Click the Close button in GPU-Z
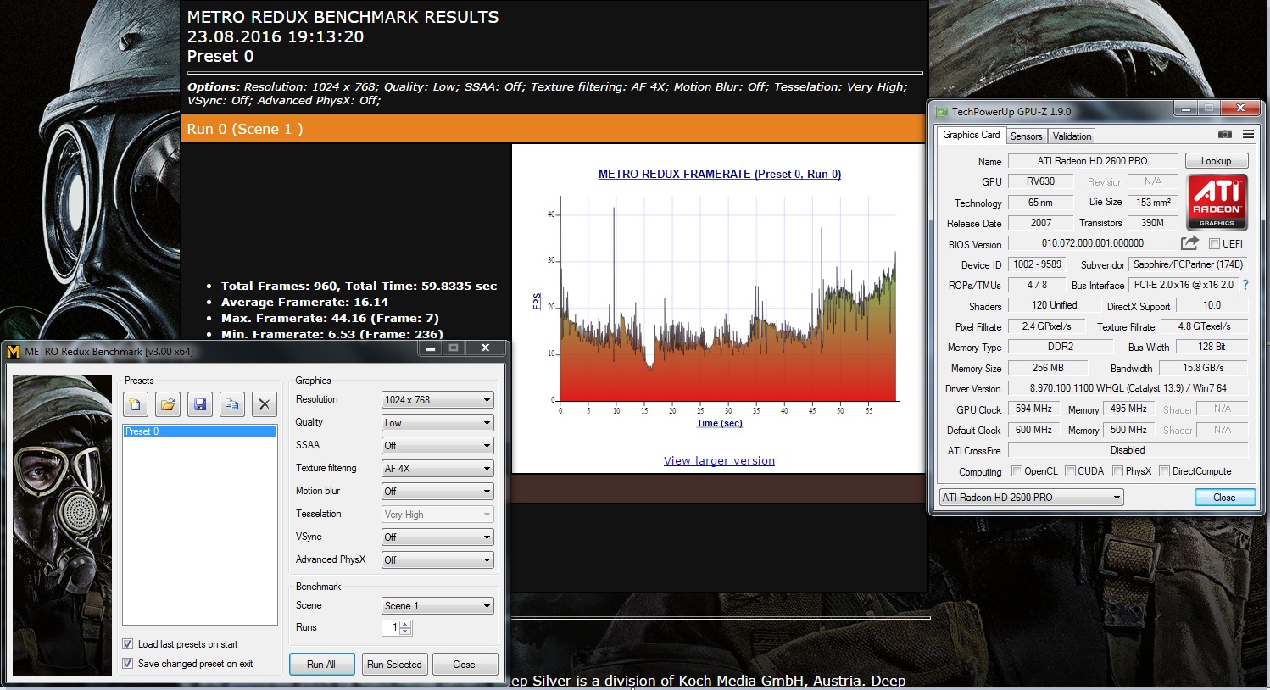This screenshot has height=690, width=1270. tap(1224, 498)
